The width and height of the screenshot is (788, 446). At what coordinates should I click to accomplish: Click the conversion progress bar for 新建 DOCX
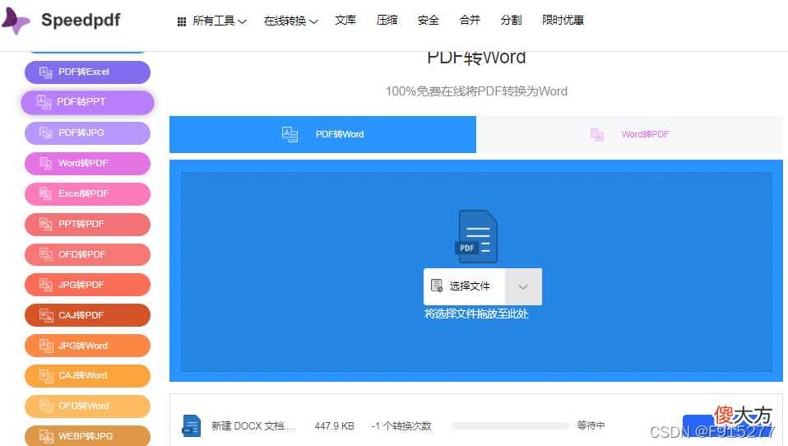(x=511, y=426)
